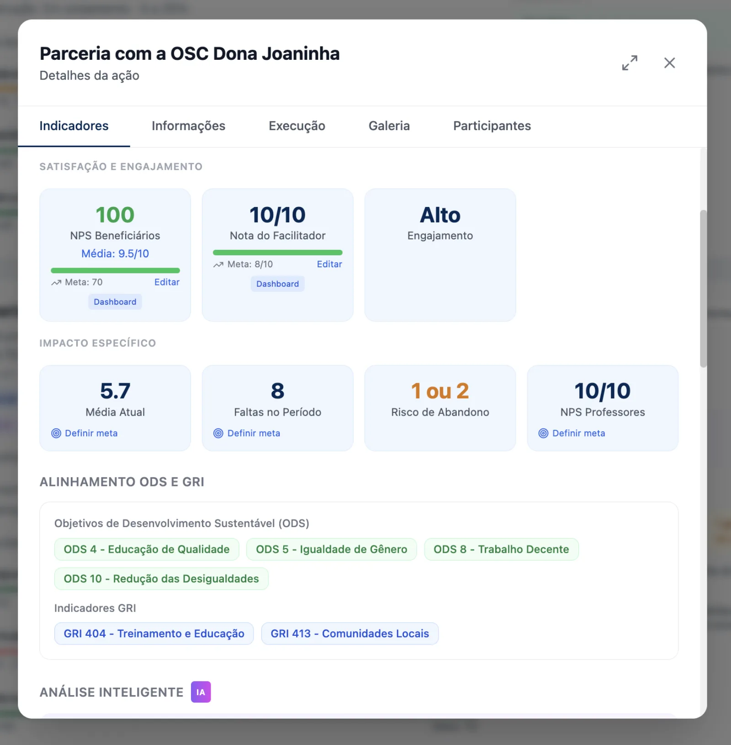Open the Galeria tab

(389, 126)
